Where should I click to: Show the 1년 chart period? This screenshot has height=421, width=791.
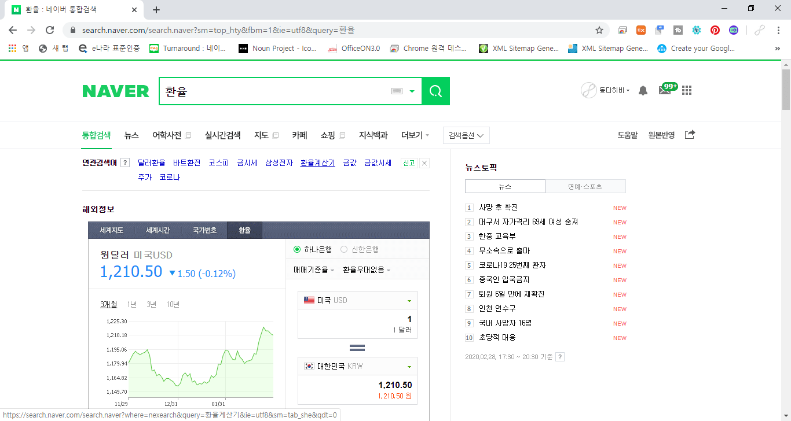(x=132, y=304)
